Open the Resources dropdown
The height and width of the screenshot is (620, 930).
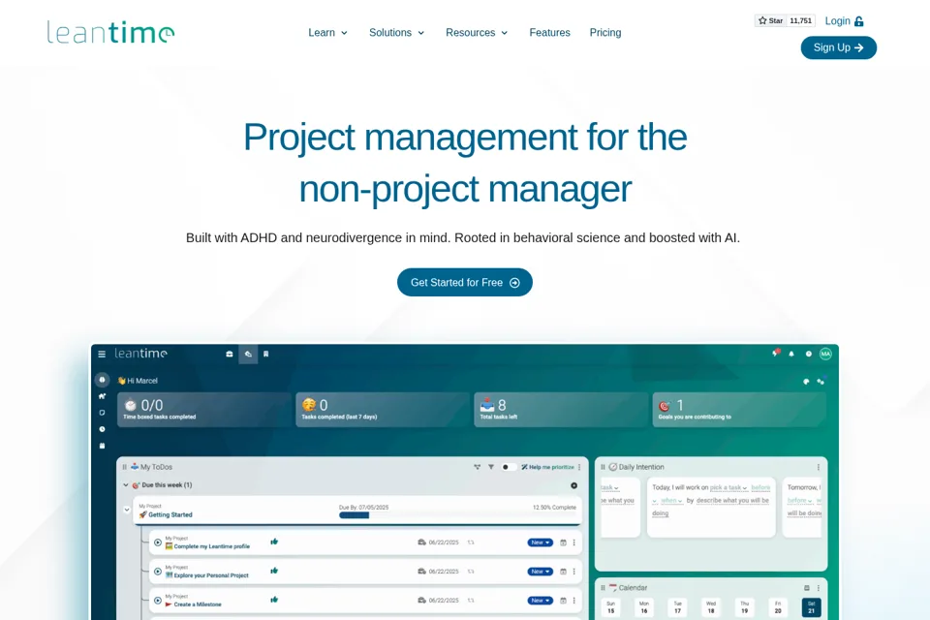coord(477,33)
